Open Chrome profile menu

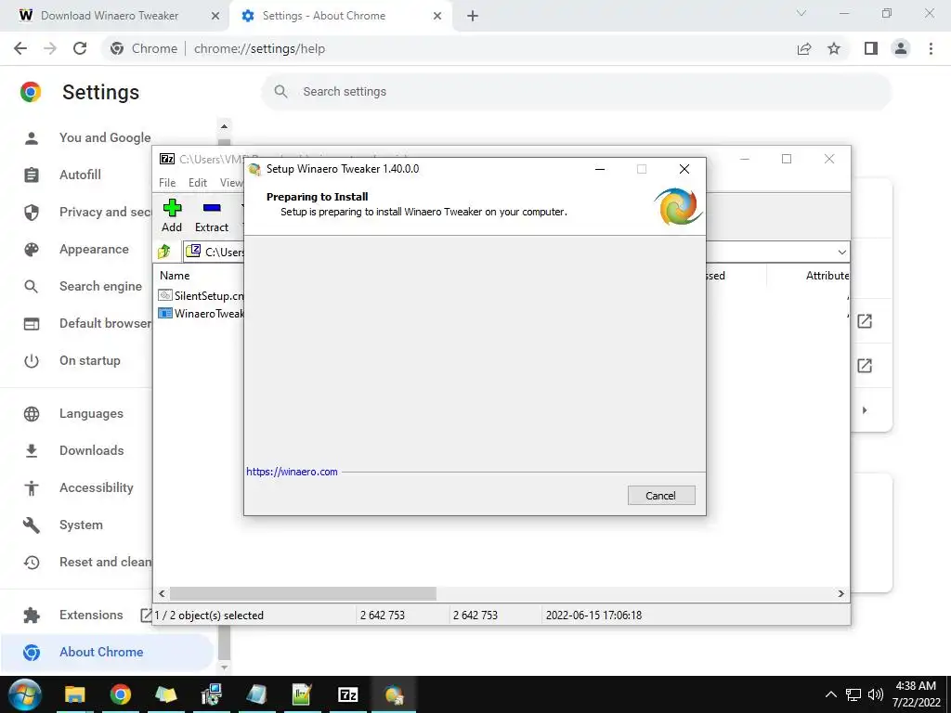pos(901,48)
